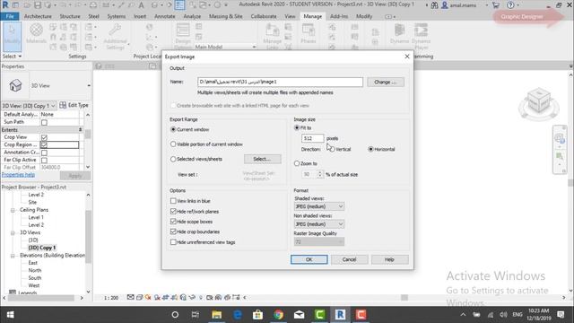Click the Save icon in quick access toolbar
The width and height of the screenshot is (574, 323).
[38, 5]
